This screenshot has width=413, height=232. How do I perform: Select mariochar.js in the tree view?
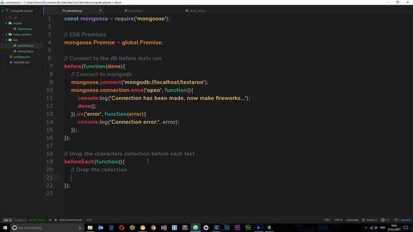[25, 29]
